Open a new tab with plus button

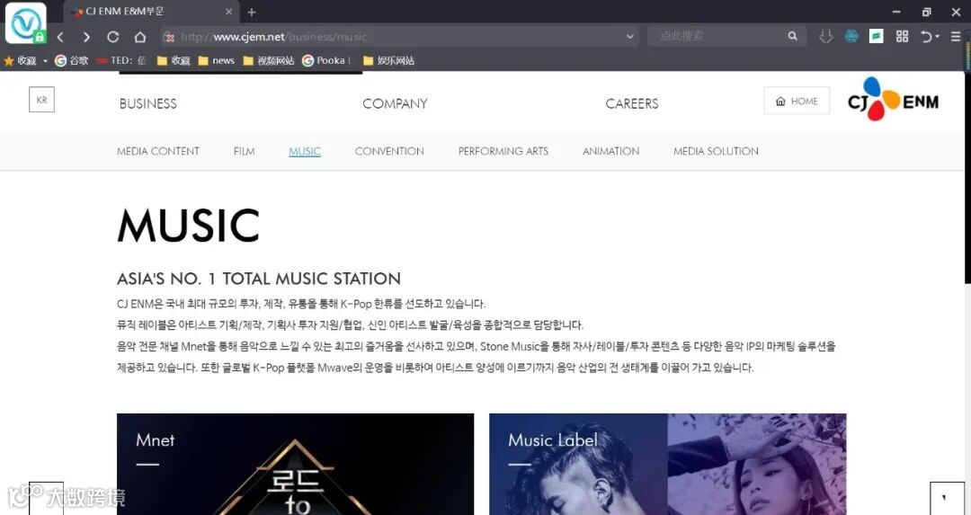point(252,12)
